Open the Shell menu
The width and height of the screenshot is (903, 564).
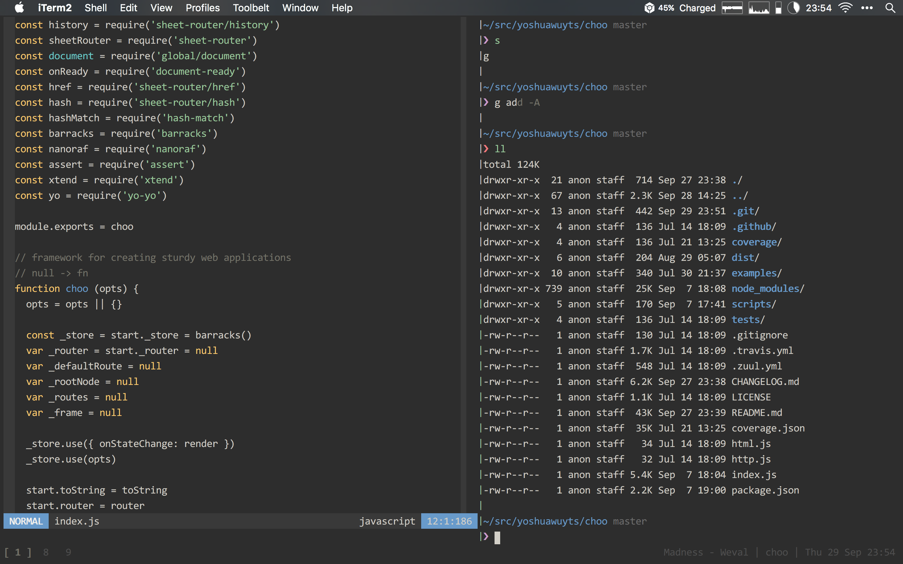click(96, 8)
